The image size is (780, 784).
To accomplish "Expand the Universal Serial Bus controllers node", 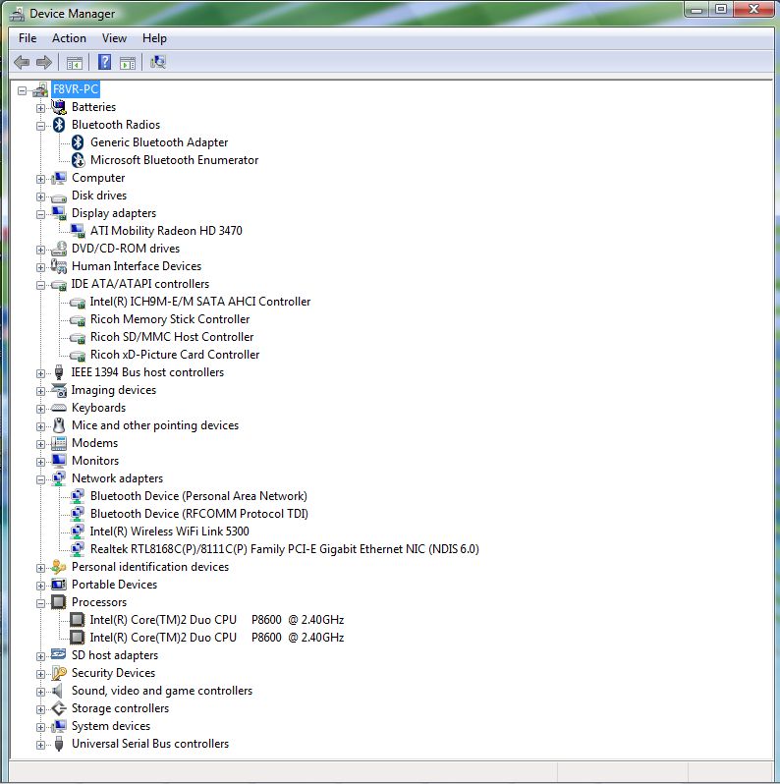I will tap(41, 744).
